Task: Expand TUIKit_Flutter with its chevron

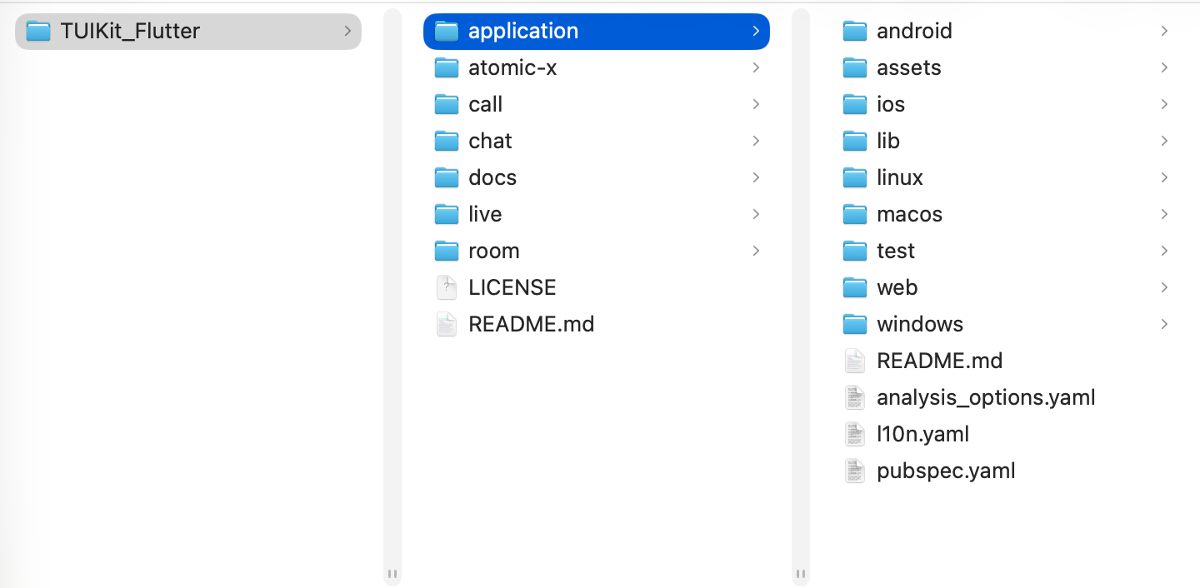Action: tap(347, 32)
